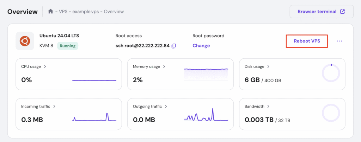Reboot the VPS
This screenshot has width=361, height=142.
[x=307, y=41]
